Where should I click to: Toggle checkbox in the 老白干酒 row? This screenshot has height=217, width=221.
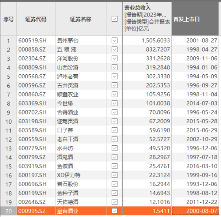click(x=114, y=139)
